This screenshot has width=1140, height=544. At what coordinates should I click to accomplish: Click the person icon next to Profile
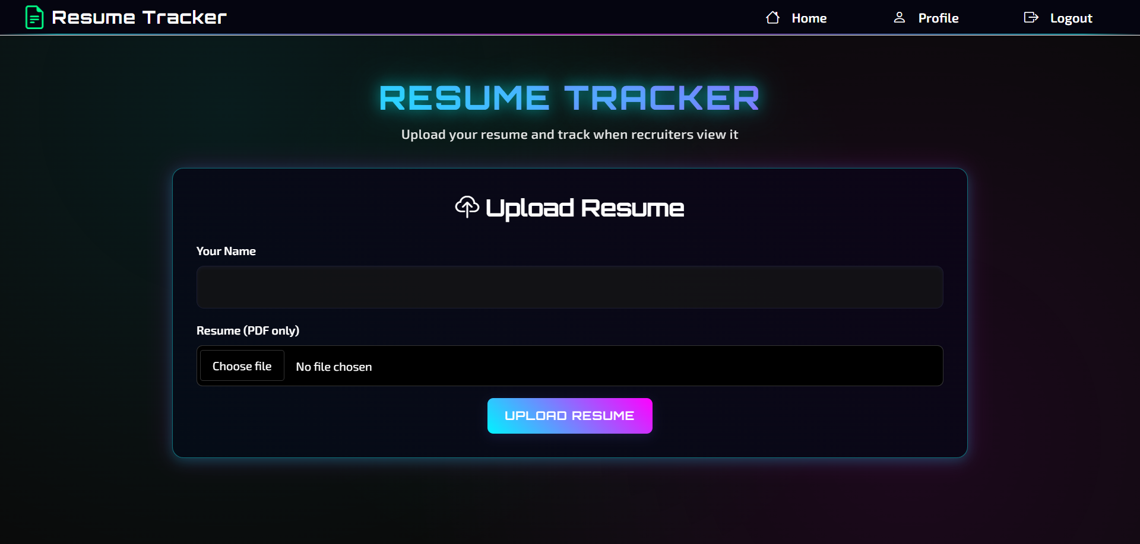pyautogui.click(x=900, y=17)
